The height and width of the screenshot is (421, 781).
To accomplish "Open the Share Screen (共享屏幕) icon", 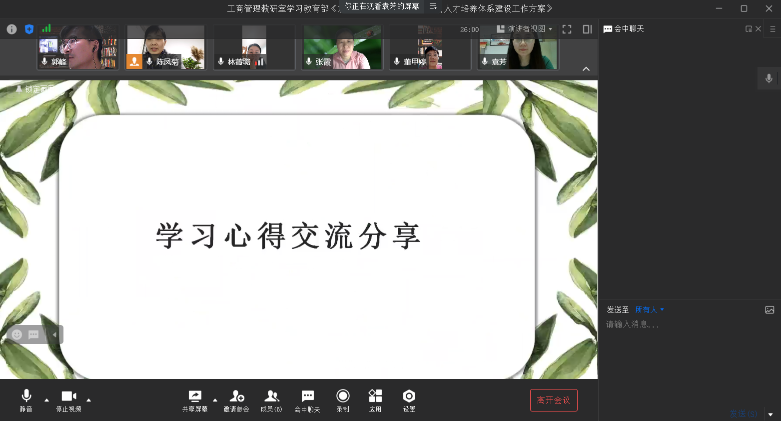I will click(195, 400).
